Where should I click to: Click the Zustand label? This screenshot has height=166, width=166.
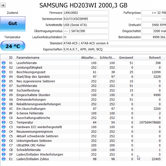click(12, 13)
